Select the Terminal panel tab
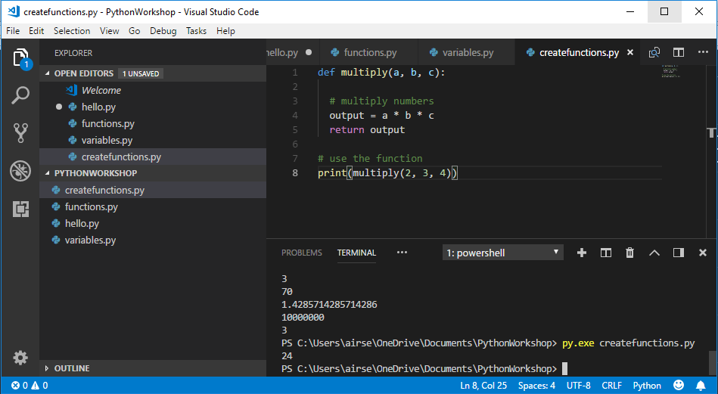This screenshot has height=394, width=718. 356,253
